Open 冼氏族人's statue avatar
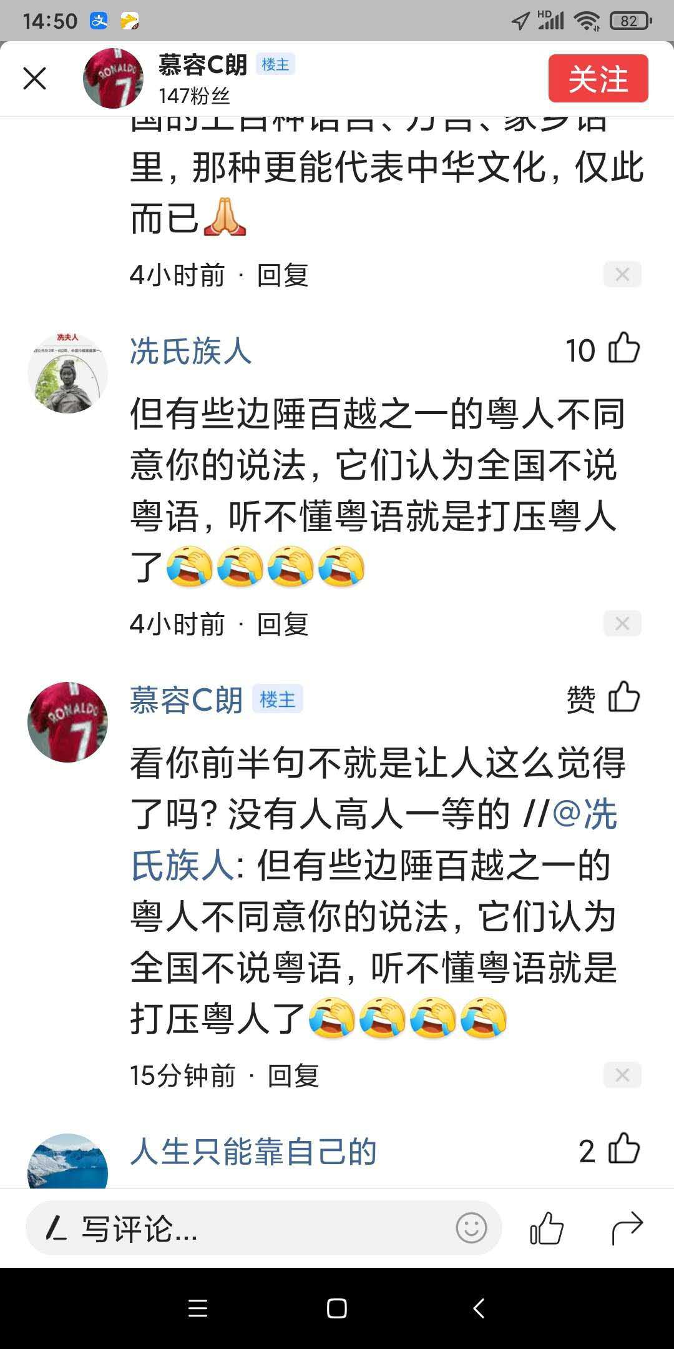 pyautogui.click(x=68, y=373)
